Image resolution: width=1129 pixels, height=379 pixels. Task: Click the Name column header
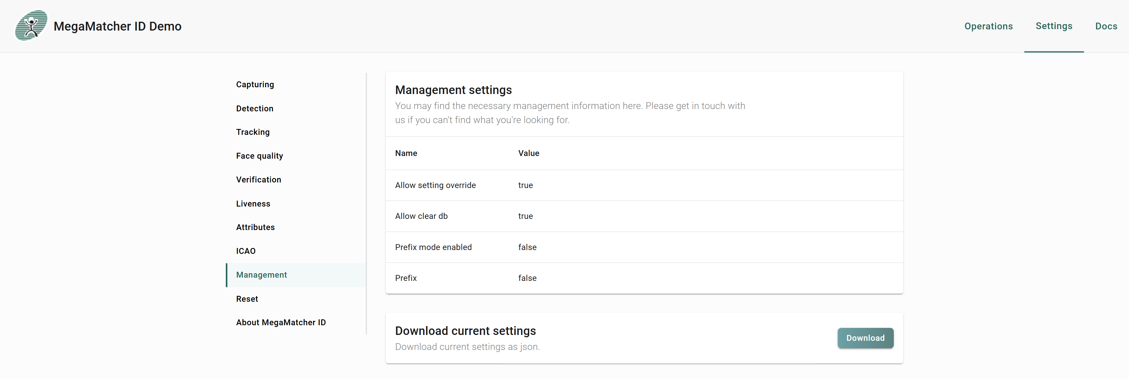click(x=406, y=153)
